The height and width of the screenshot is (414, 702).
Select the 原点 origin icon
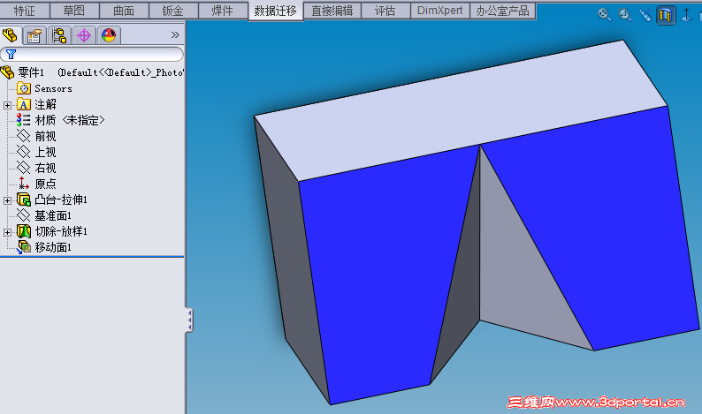[23, 184]
